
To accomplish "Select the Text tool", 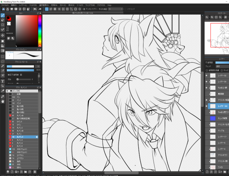I will [3, 81].
